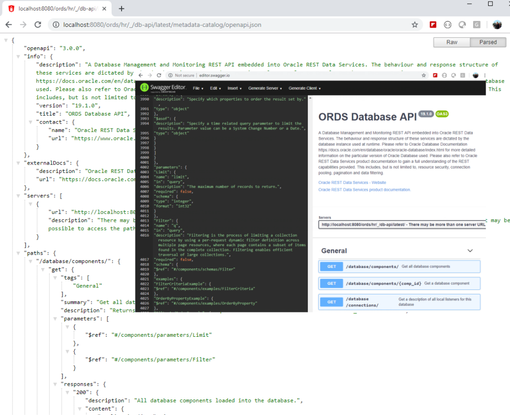
Task: Click the OAS3 badge
Action: (442, 114)
